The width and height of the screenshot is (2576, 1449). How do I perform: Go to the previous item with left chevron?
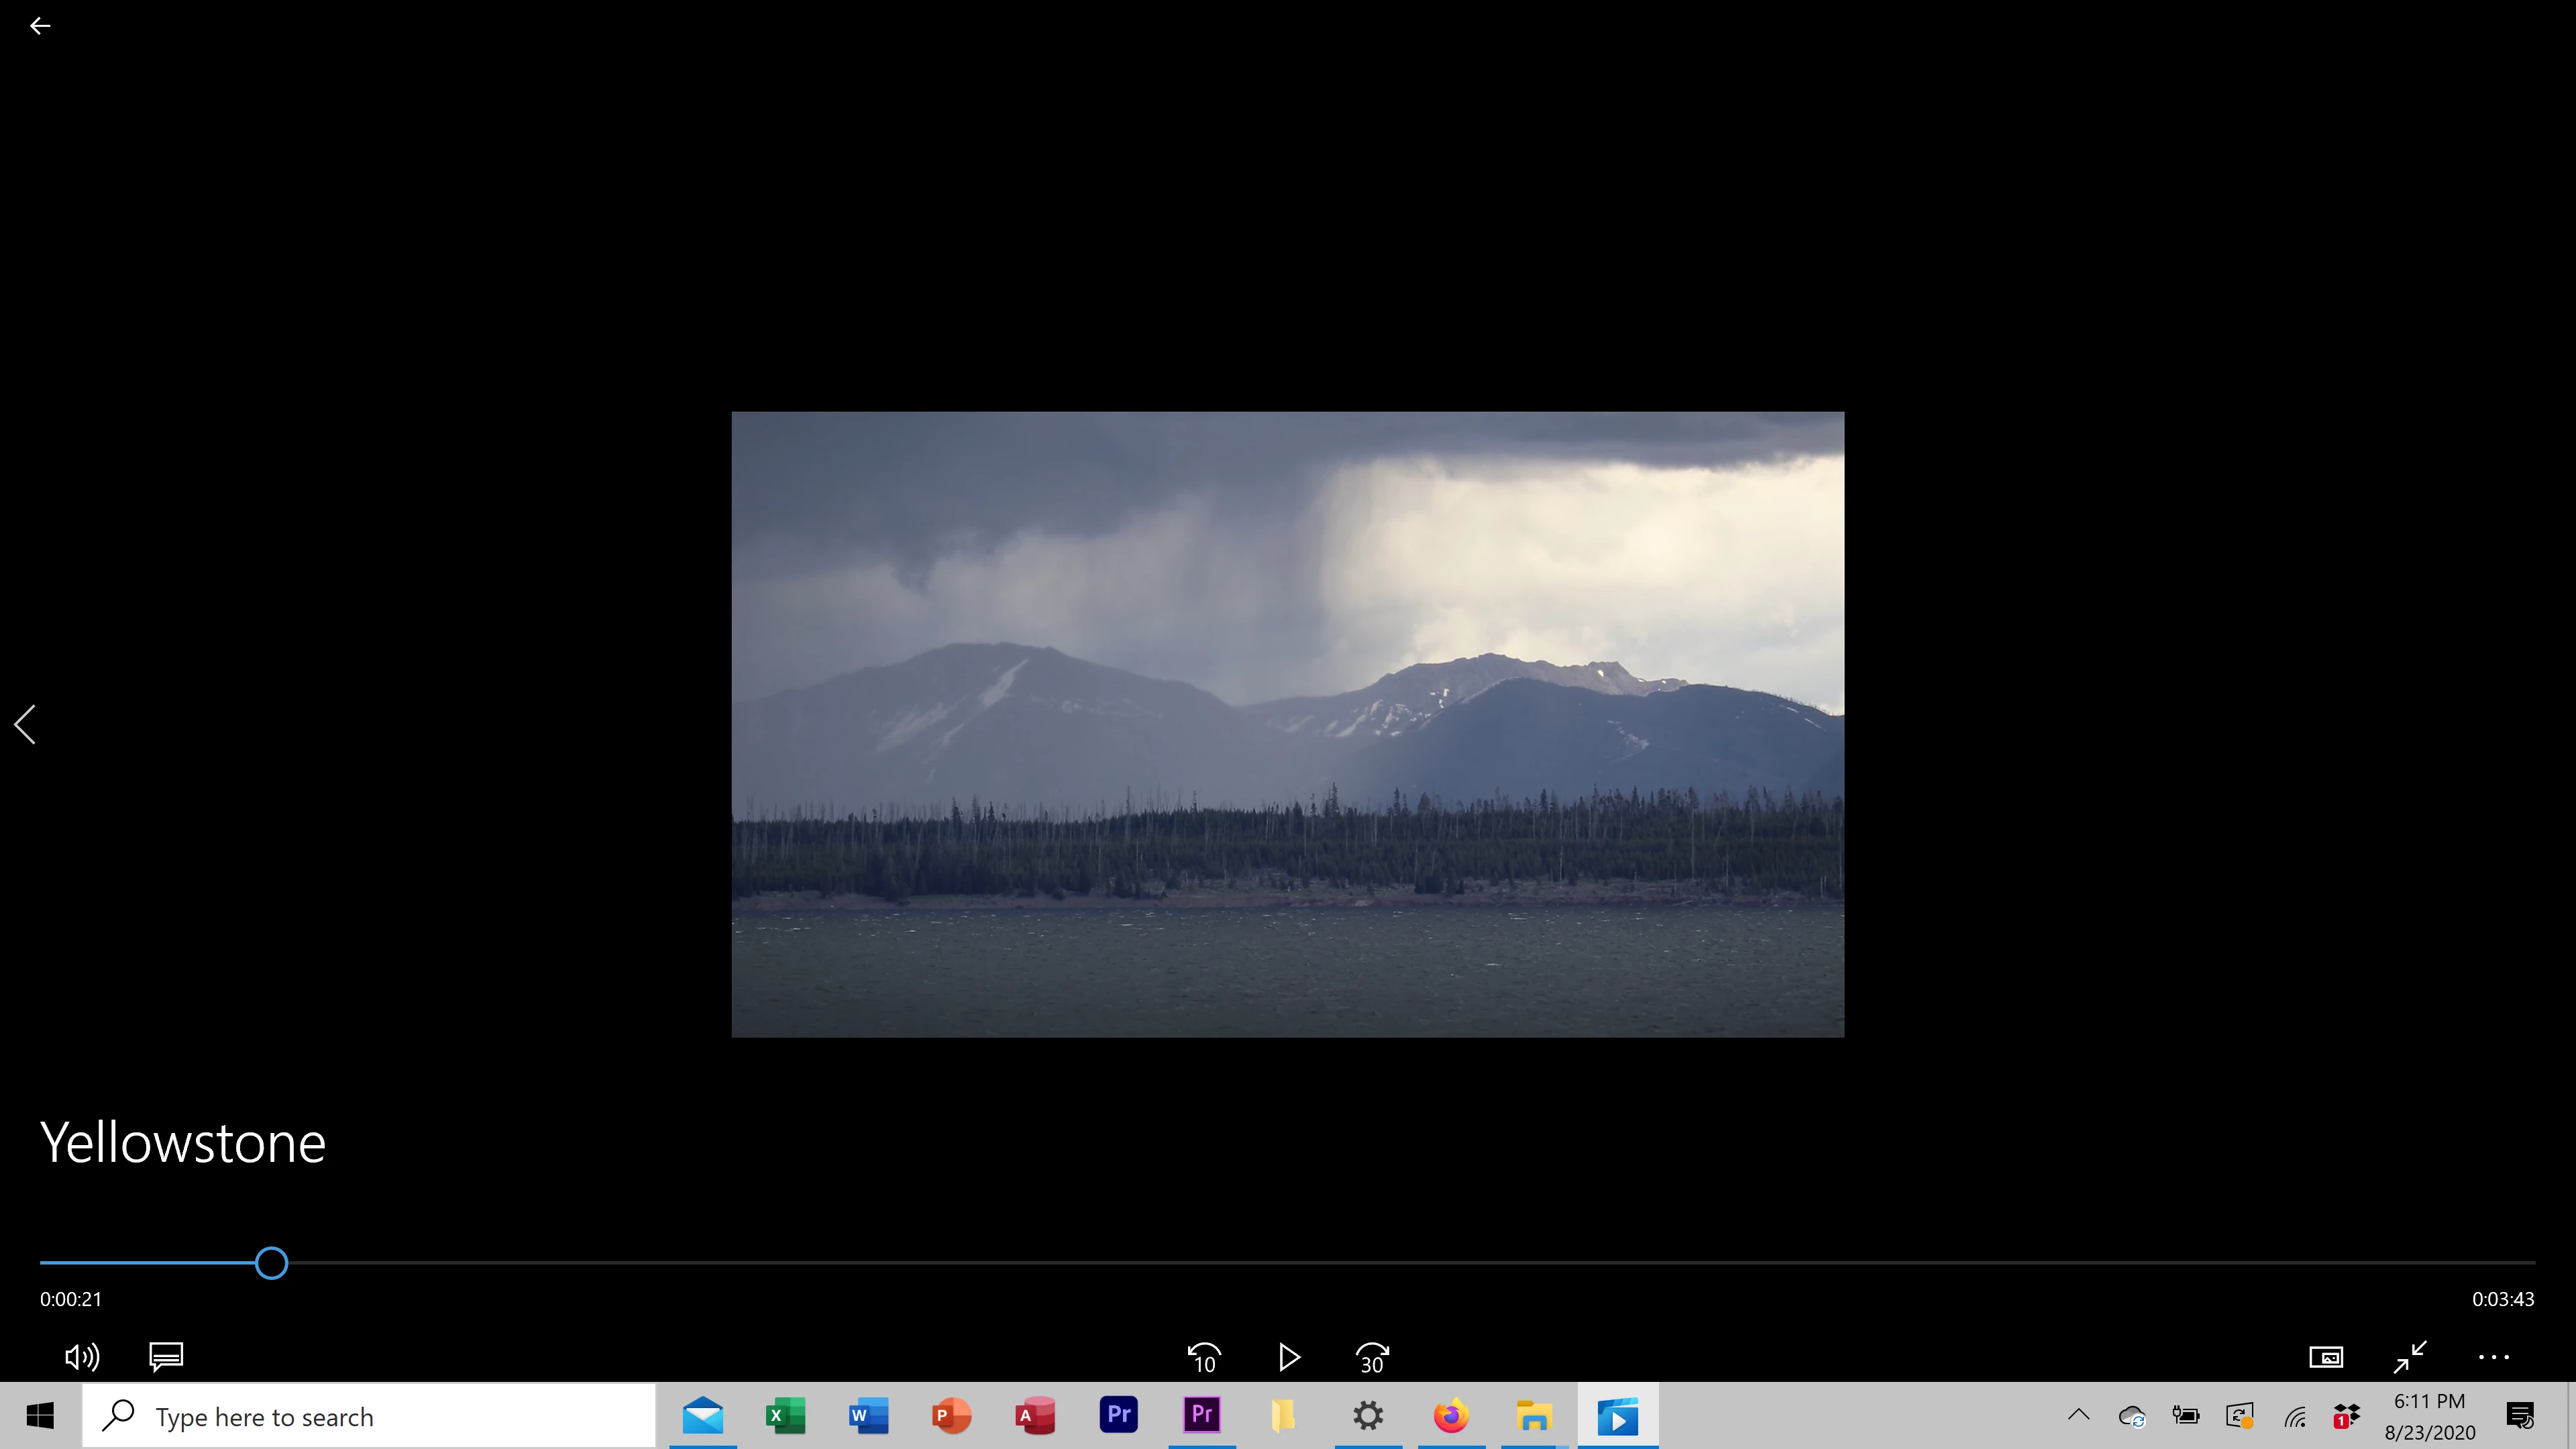point(26,724)
